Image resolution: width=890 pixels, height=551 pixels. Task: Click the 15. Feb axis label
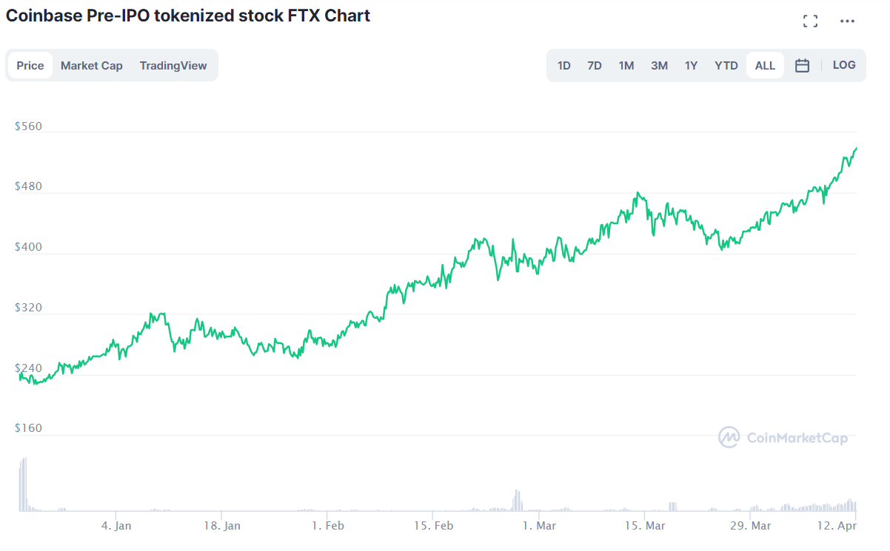(x=434, y=525)
